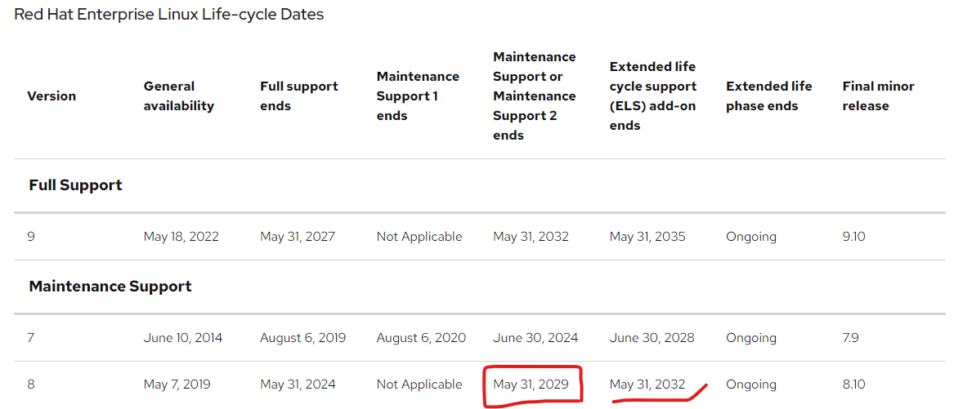
Task: Click the August 6, 2020 maintenance date
Action: pyautogui.click(x=421, y=337)
